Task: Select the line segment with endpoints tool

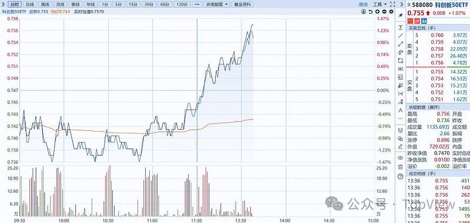Action: coord(400,44)
